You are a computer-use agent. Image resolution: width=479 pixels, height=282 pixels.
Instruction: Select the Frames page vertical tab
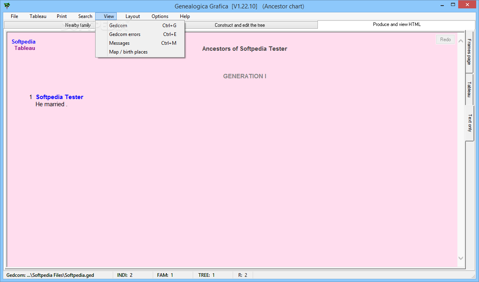(469, 52)
